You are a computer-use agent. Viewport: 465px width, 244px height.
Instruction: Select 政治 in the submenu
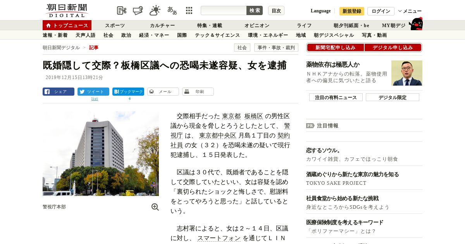click(x=126, y=35)
